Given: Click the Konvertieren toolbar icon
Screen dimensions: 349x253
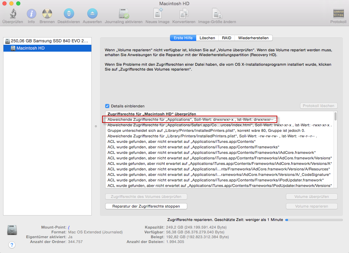Looking at the screenshot, I should coord(184,13).
